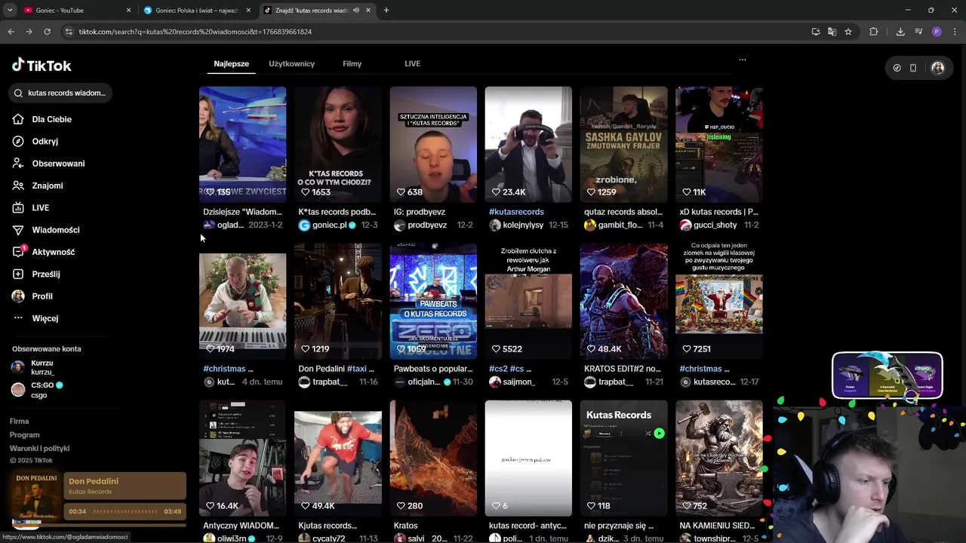Click the TikTok coin icon near the avatar
The image size is (966, 543).
click(897, 68)
